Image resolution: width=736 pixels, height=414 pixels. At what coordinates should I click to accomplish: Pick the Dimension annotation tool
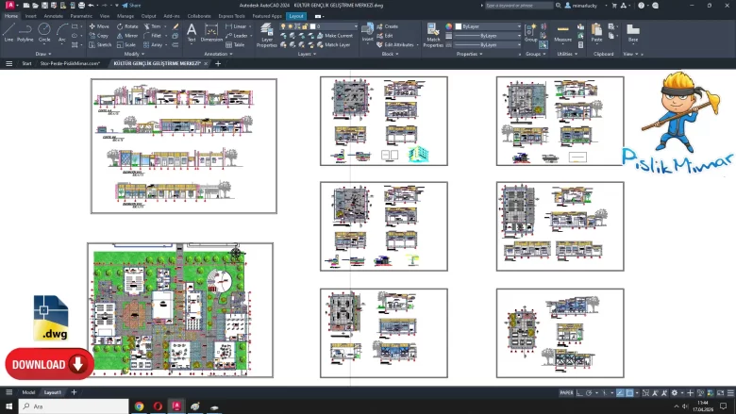(211, 33)
